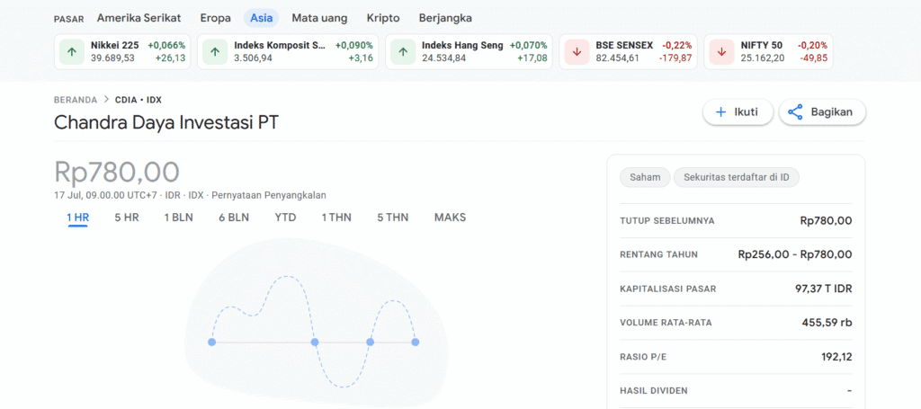This screenshot has width=921, height=409.
Task: Open the Pernyataan Penyangkalan disclaimer link
Action: [x=268, y=195]
